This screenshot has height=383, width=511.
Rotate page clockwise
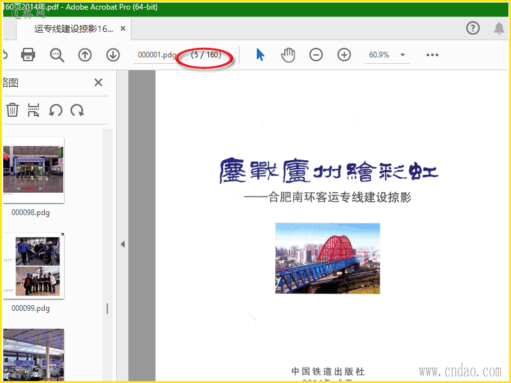pos(77,110)
